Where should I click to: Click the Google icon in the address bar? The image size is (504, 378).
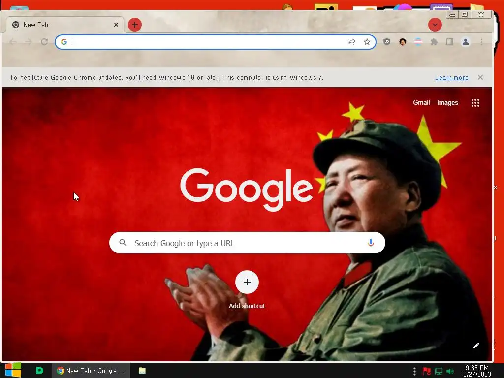point(64,42)
